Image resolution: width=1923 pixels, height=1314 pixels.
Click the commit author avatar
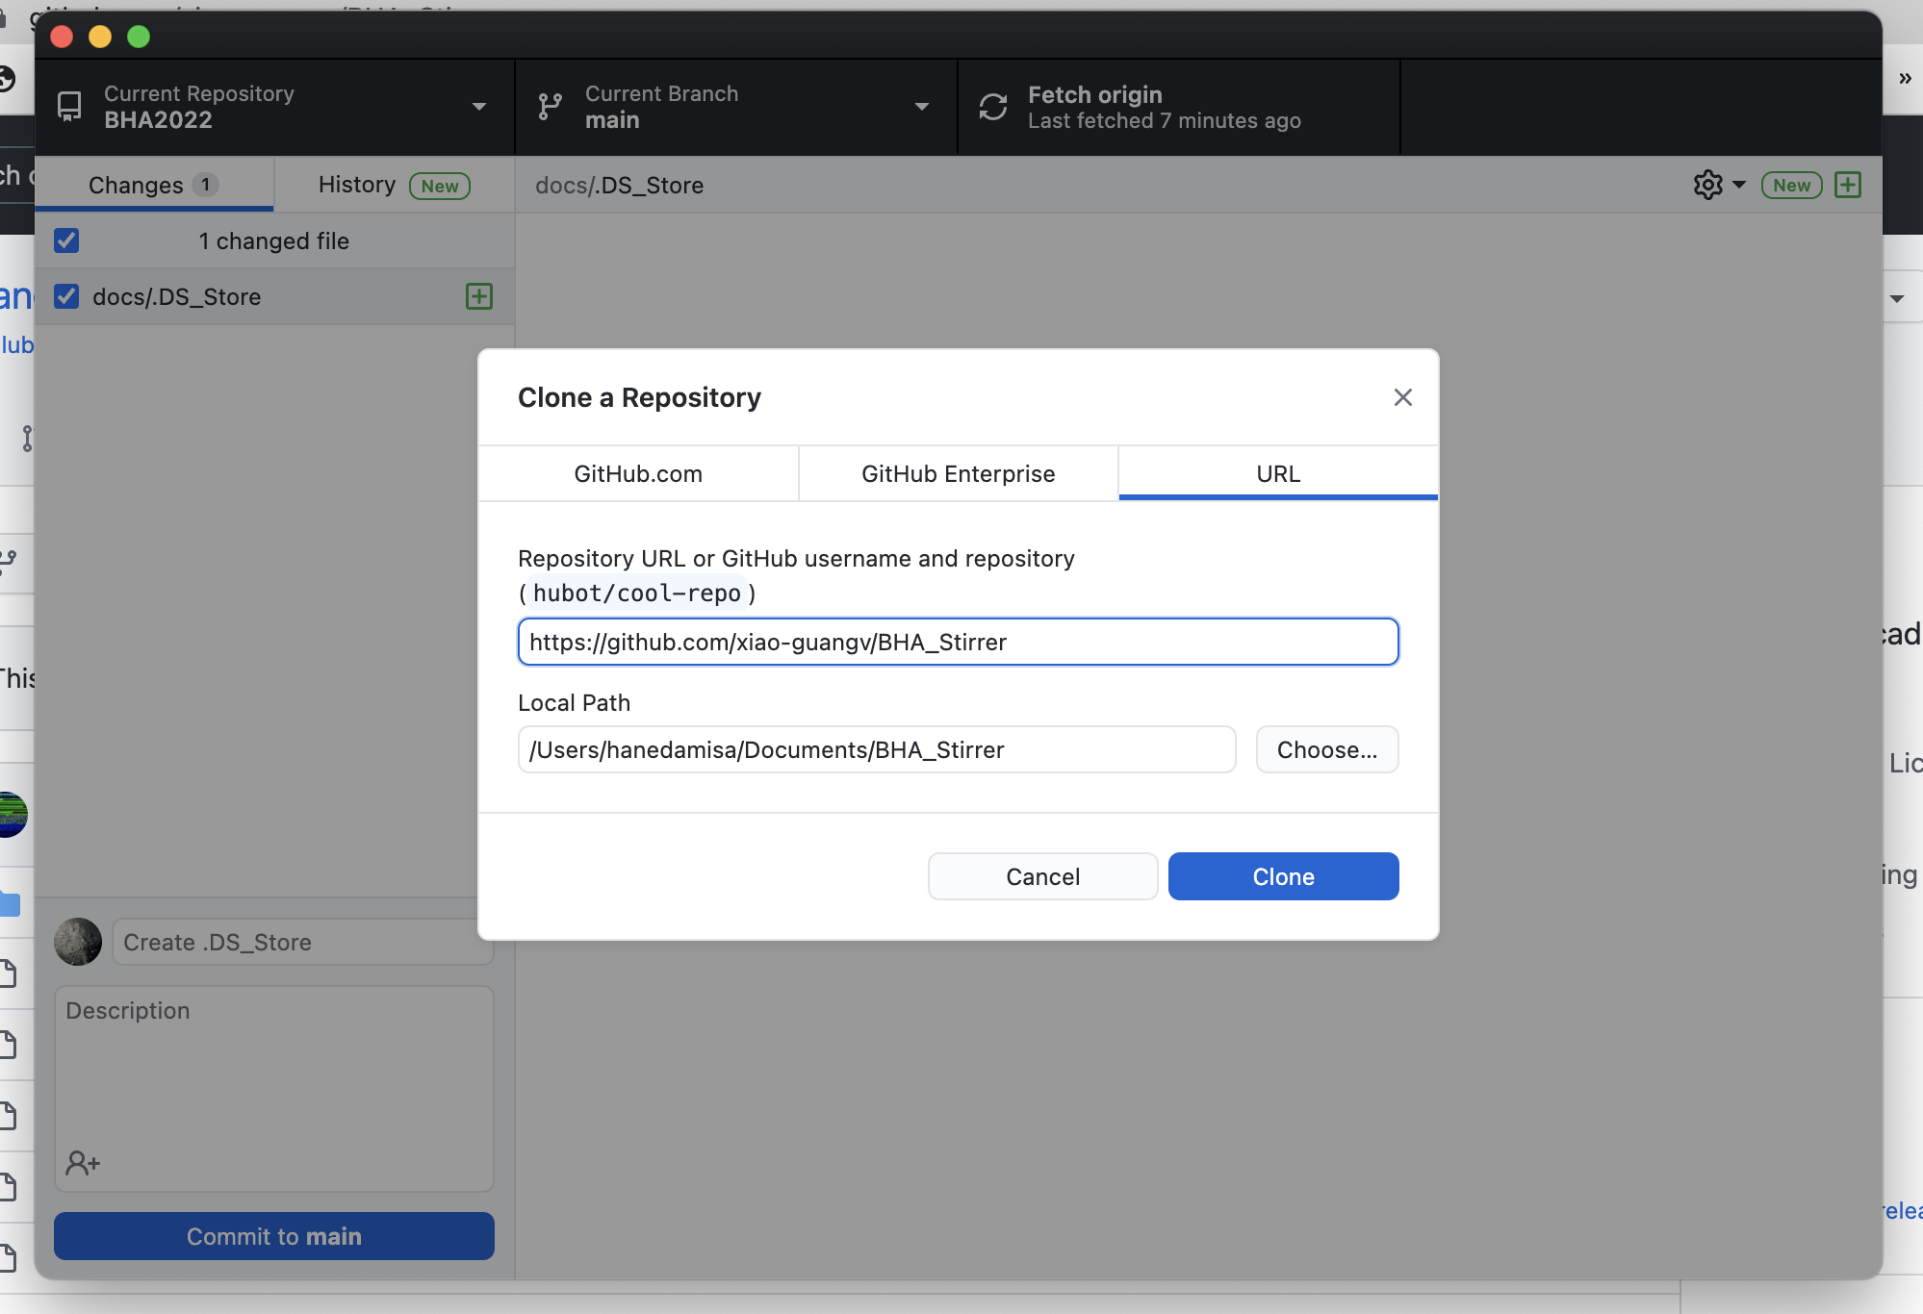coord(78,942)
